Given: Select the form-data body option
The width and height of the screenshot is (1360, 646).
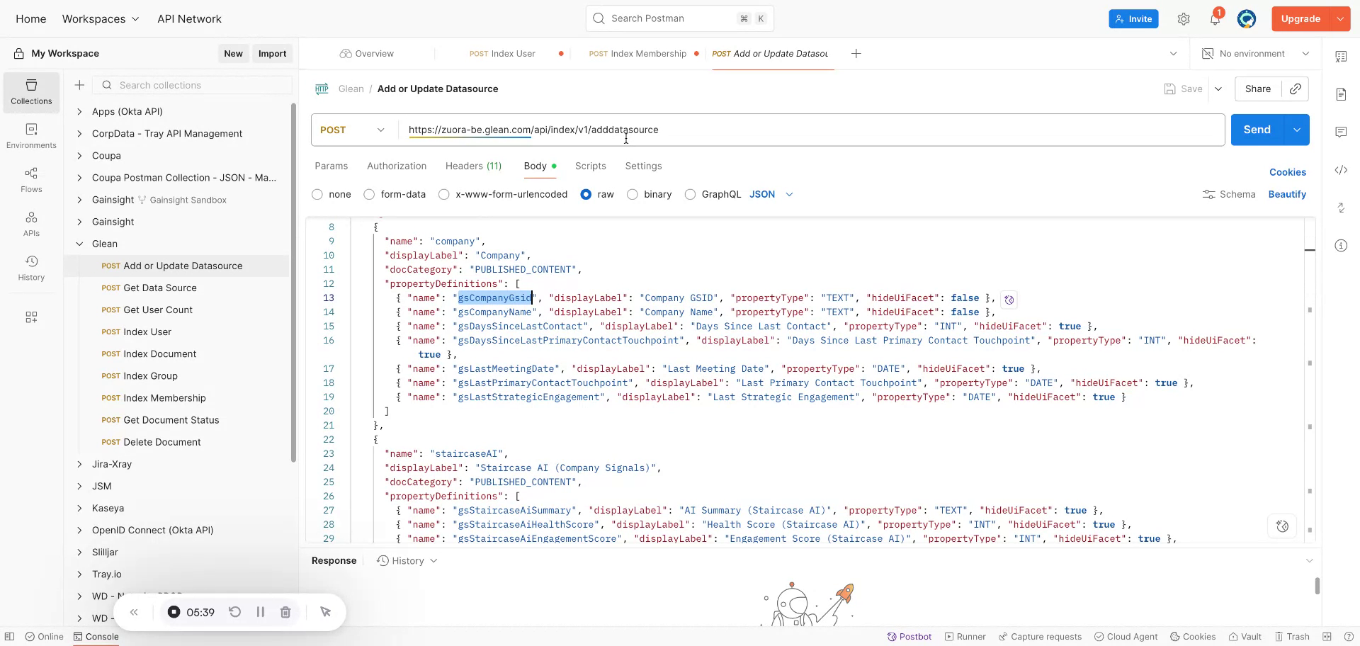Looking at the screenshot, I should point(368,194).
